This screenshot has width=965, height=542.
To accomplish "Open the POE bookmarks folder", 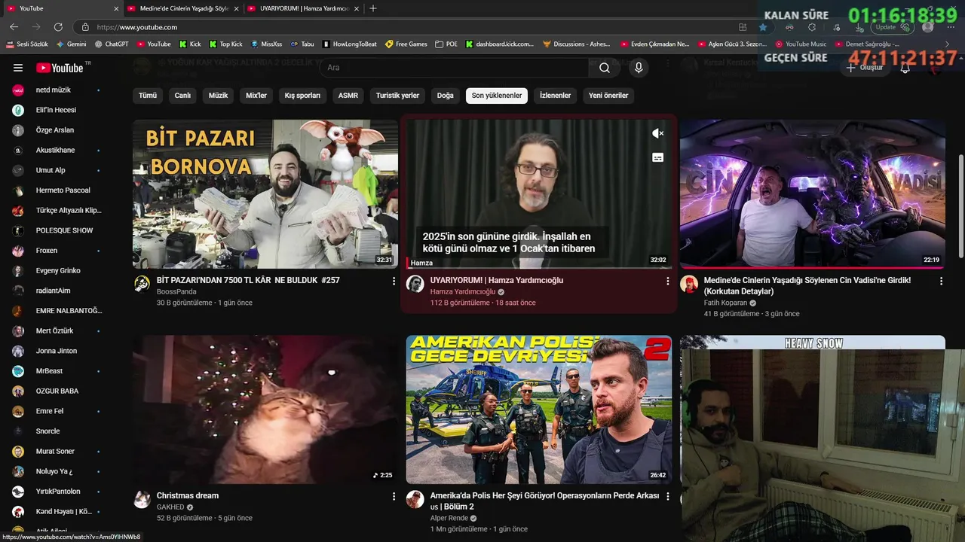I will (x=446, y=44).
